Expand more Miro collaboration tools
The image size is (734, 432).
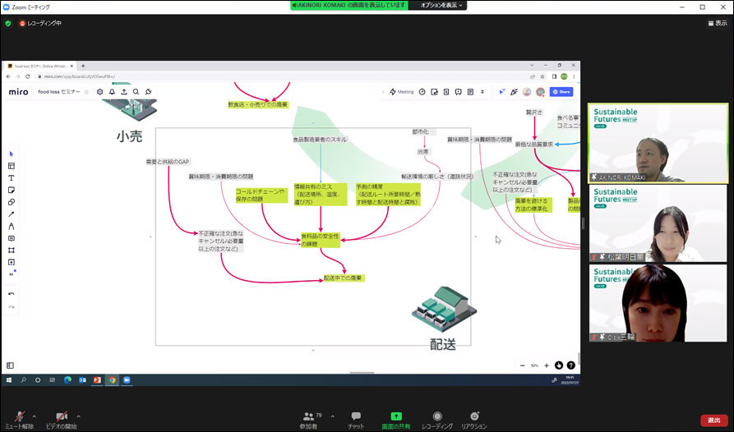(482, 92)
